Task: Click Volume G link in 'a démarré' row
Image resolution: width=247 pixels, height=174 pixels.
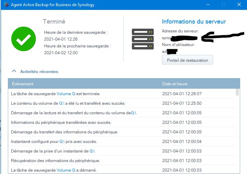Action: point(66,170)
